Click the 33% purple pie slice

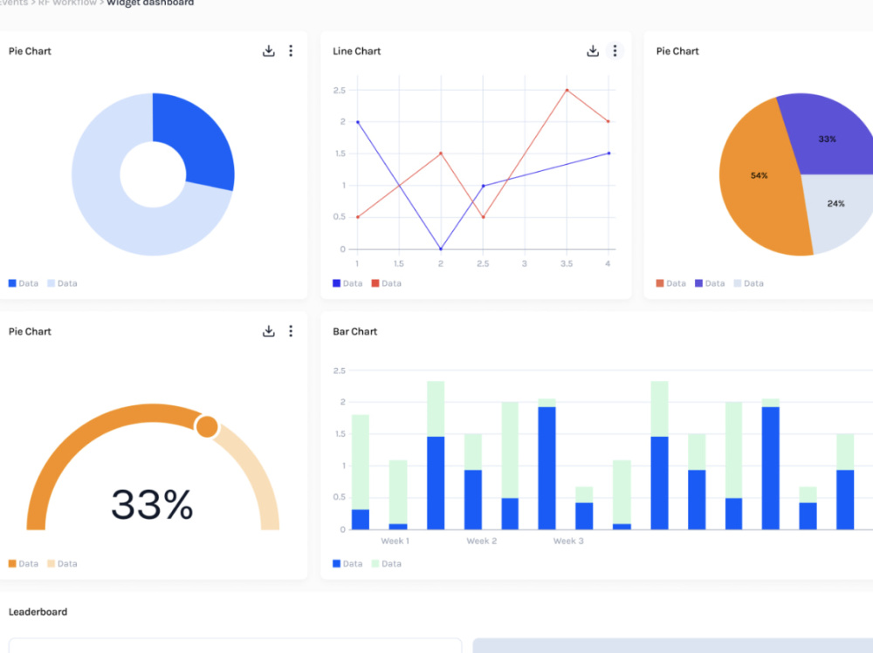[827, 139]
